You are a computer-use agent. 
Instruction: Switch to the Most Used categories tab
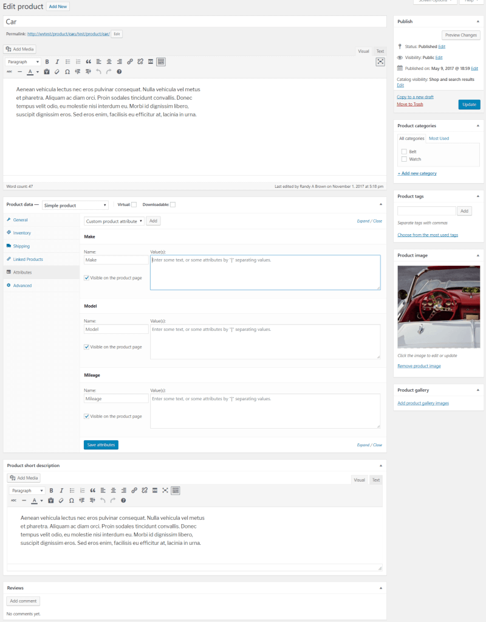(439, 139)
